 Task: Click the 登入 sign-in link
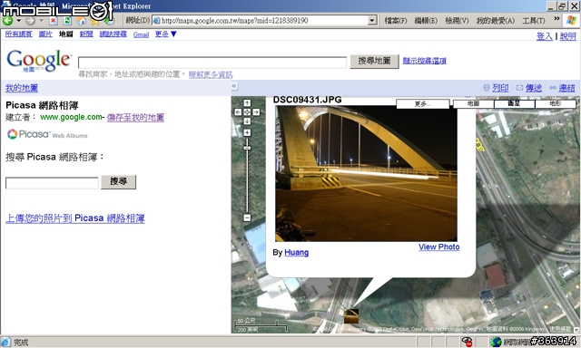tap(545, 36)
